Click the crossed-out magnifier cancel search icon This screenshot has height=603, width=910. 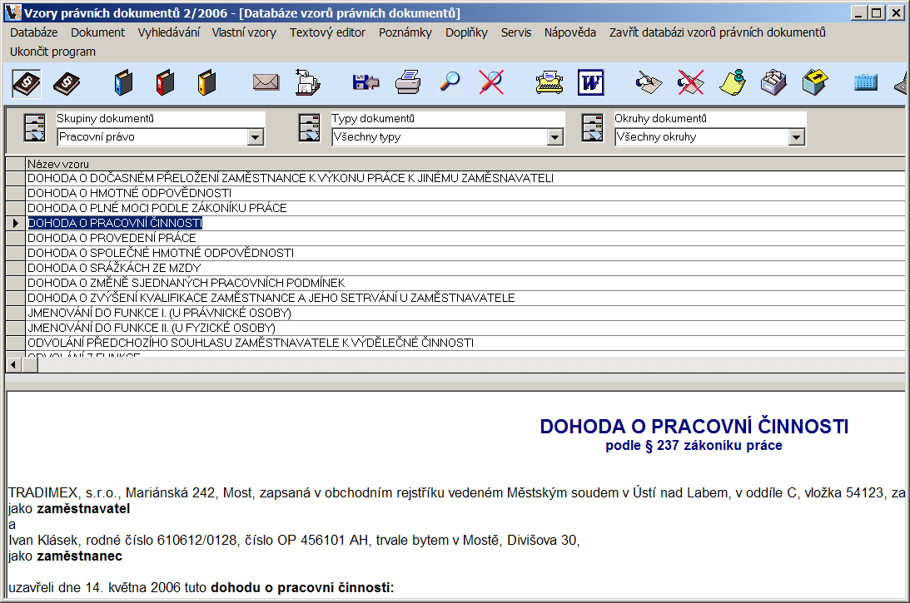coord(491,82)
